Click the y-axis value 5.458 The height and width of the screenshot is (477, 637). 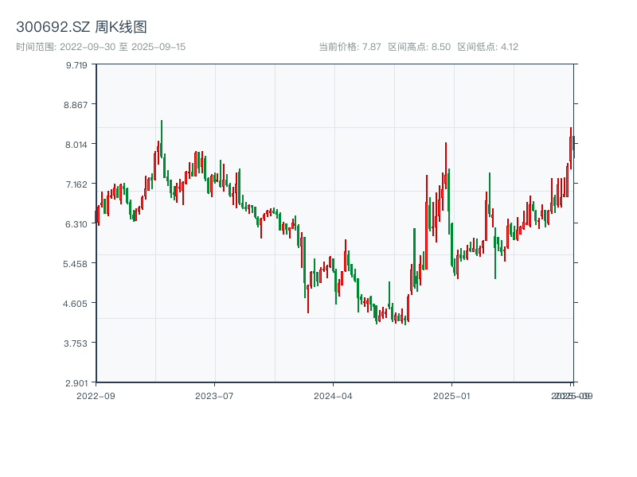coord(76,264)
